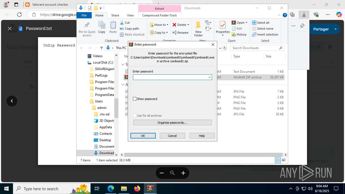Reset zoom using magnifier in Drive preview
Viewport: 345px width, 194px height.
pos(172,173)
